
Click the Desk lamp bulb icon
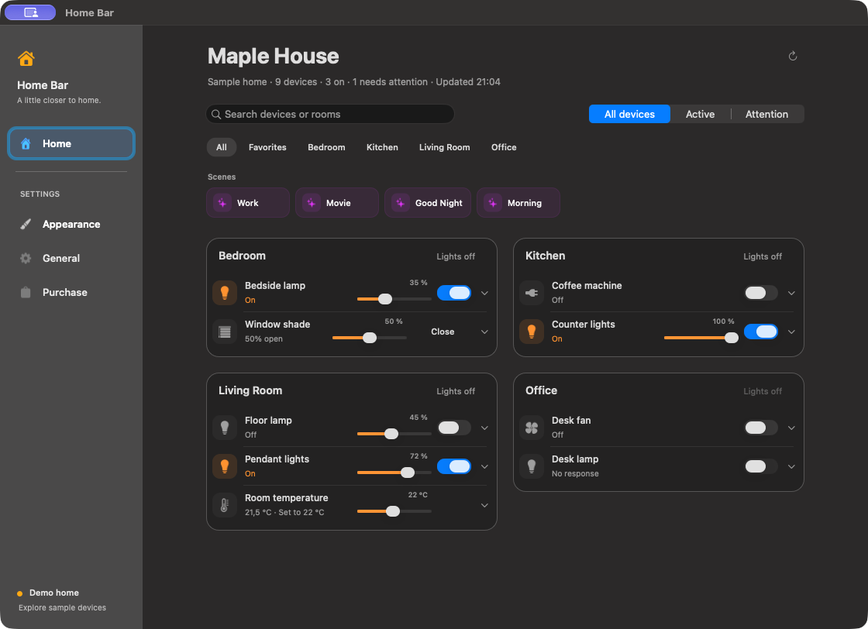(x=532, y=466)
